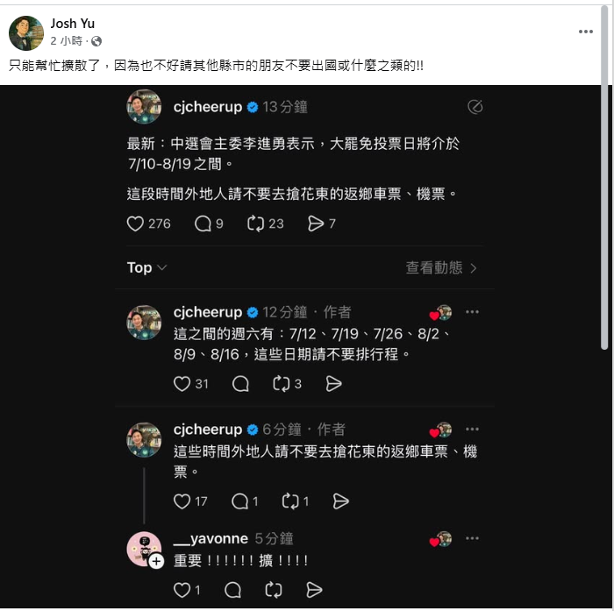Like the reply with 17 likes
The image size is (614, 611).
[x=182, y=501]
